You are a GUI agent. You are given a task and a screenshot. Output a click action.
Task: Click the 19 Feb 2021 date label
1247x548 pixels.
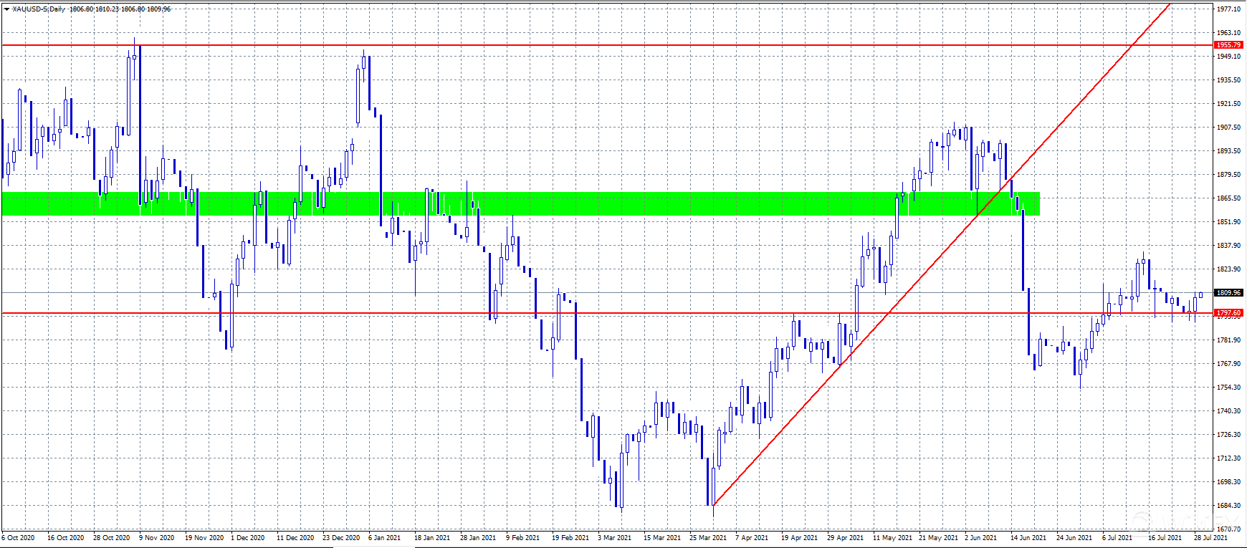click(570, 537)
